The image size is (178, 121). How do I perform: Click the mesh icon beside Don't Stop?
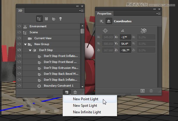pos(34,50)
